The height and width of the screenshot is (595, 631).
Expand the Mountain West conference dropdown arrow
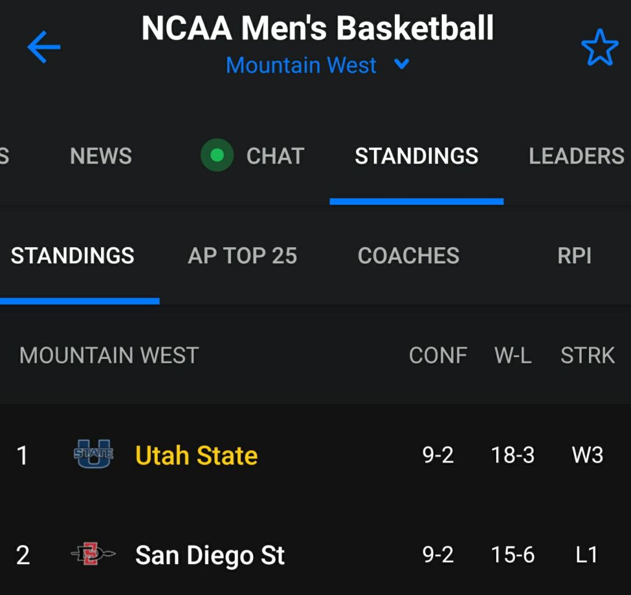pos(402,64)
